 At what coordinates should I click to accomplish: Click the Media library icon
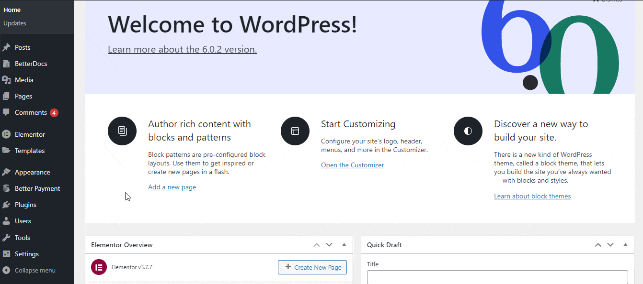coord(6,80)
